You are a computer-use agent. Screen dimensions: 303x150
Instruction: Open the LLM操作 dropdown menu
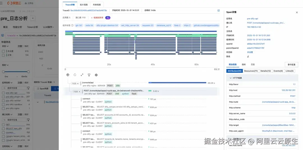click(x=48, y=27)
